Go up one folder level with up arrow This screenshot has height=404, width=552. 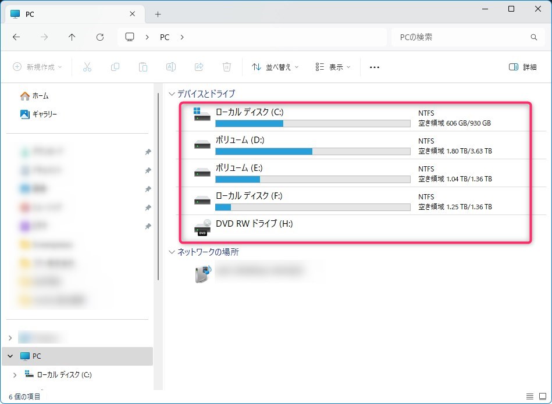point(72,37)
